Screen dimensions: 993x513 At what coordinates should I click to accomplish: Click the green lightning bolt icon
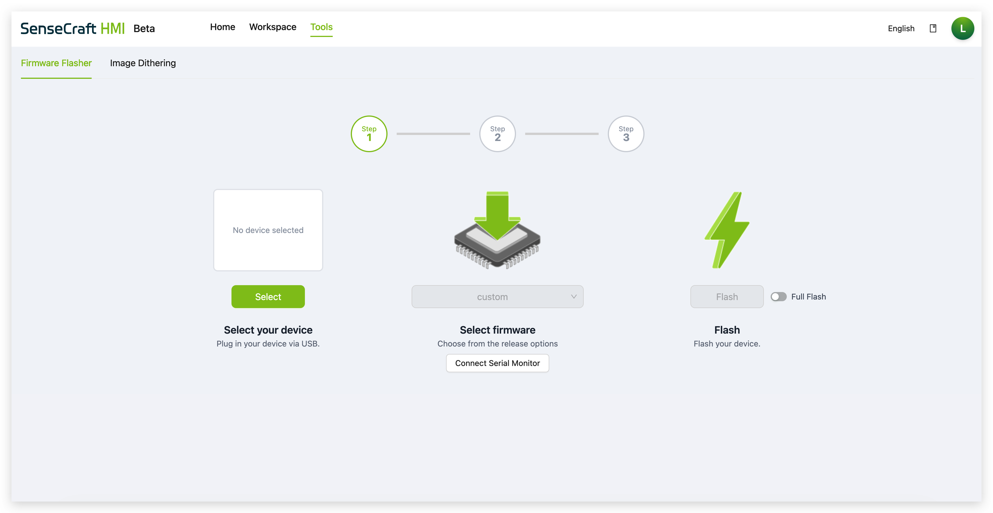point(727,230)
